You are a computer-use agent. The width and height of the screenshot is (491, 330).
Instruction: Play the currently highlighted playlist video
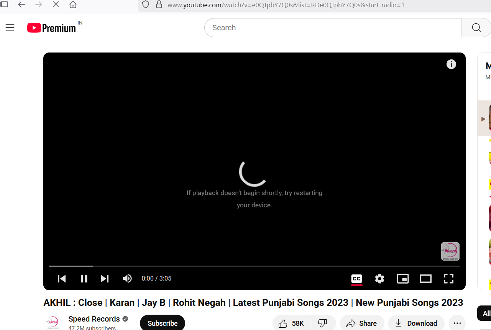(484, 118)
